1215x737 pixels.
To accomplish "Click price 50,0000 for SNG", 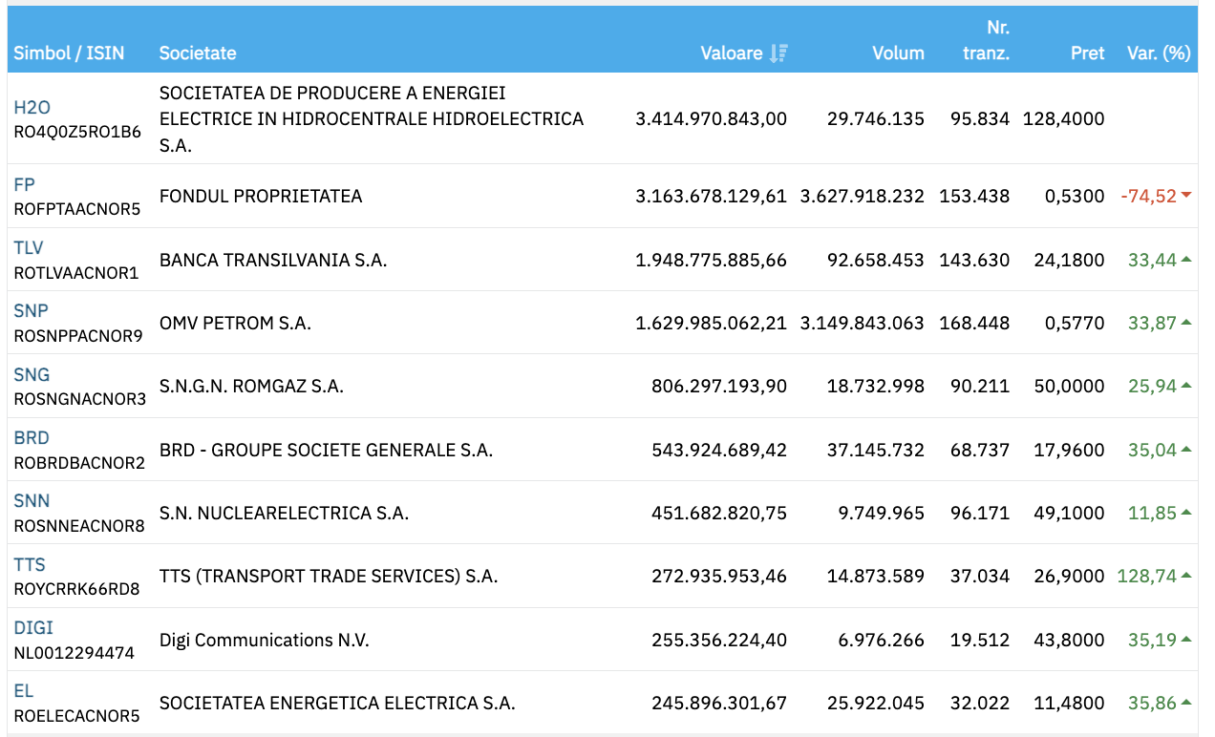I will (1070, 387).
